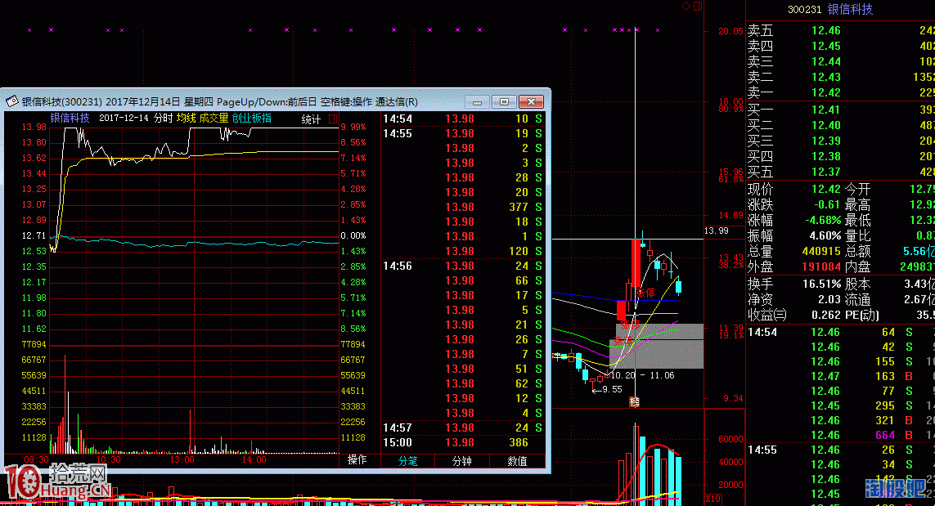
Task: Click the 创业板指 legend label
Action: [x=252, y=118]
